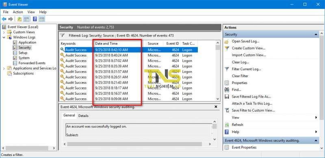This screenshot has height=158, width=325.
Task: Click the filter funnel icon above event list
Action: pyautogui.click(x=63, y=35)
